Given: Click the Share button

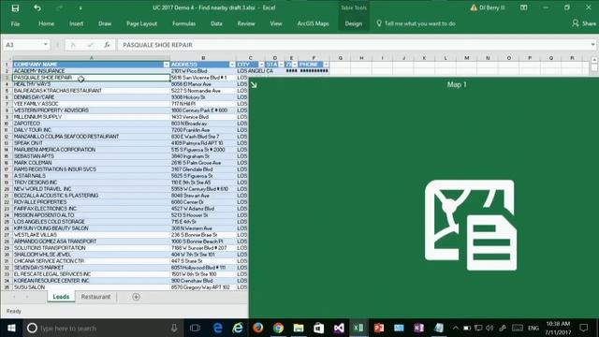Looking at the screenshot, I should pos(584,23).
